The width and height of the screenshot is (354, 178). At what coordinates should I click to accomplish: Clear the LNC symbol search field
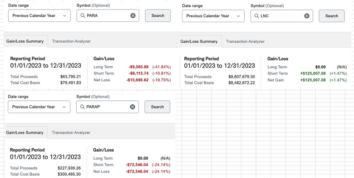click(307, 16)
